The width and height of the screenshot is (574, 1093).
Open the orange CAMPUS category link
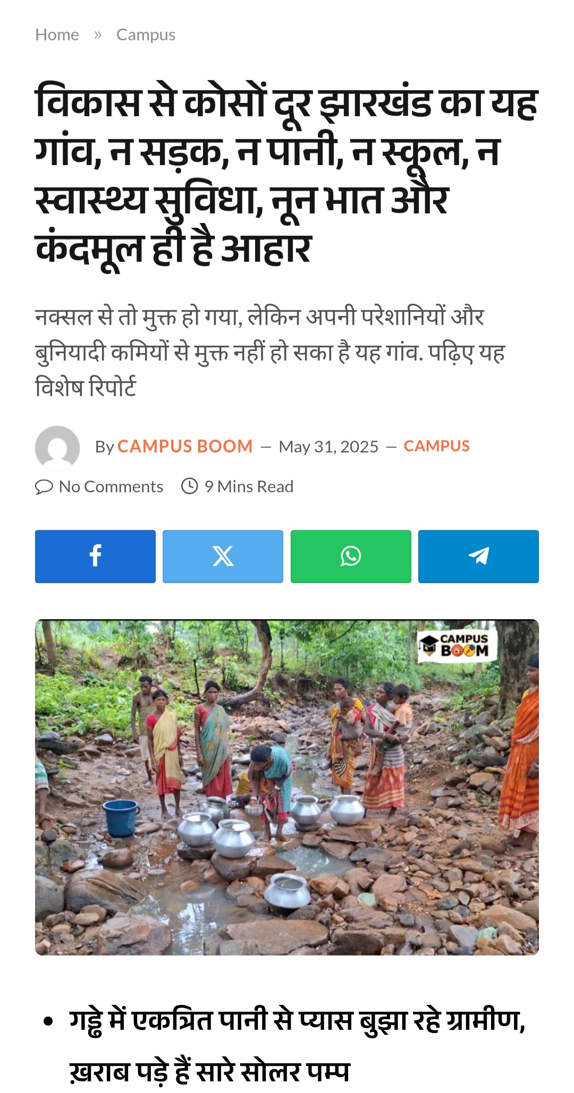437,446
